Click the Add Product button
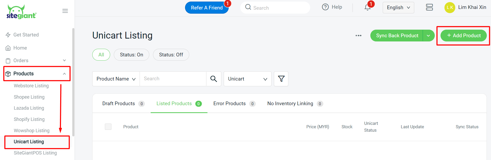The image size is (491, 160). [463, 35]
